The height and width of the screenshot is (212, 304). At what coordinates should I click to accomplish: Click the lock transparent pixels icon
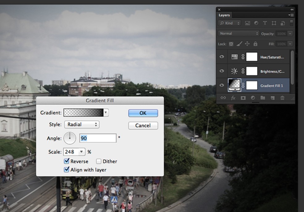click(x=231, y=44)
